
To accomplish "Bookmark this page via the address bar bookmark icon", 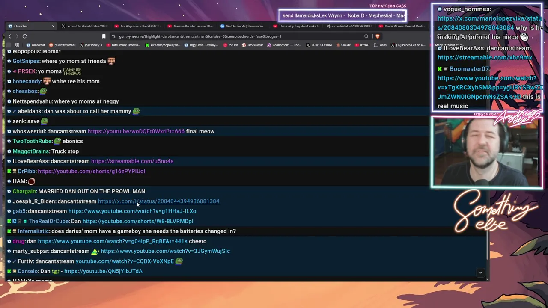I will point(104,36).
